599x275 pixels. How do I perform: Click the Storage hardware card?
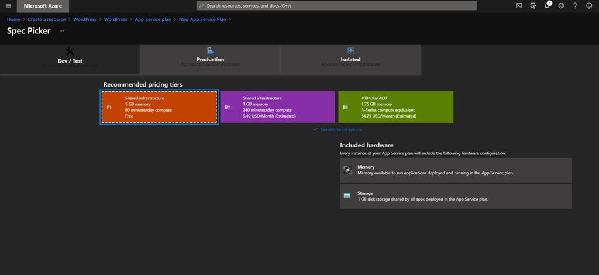click(x=456, y=197)
